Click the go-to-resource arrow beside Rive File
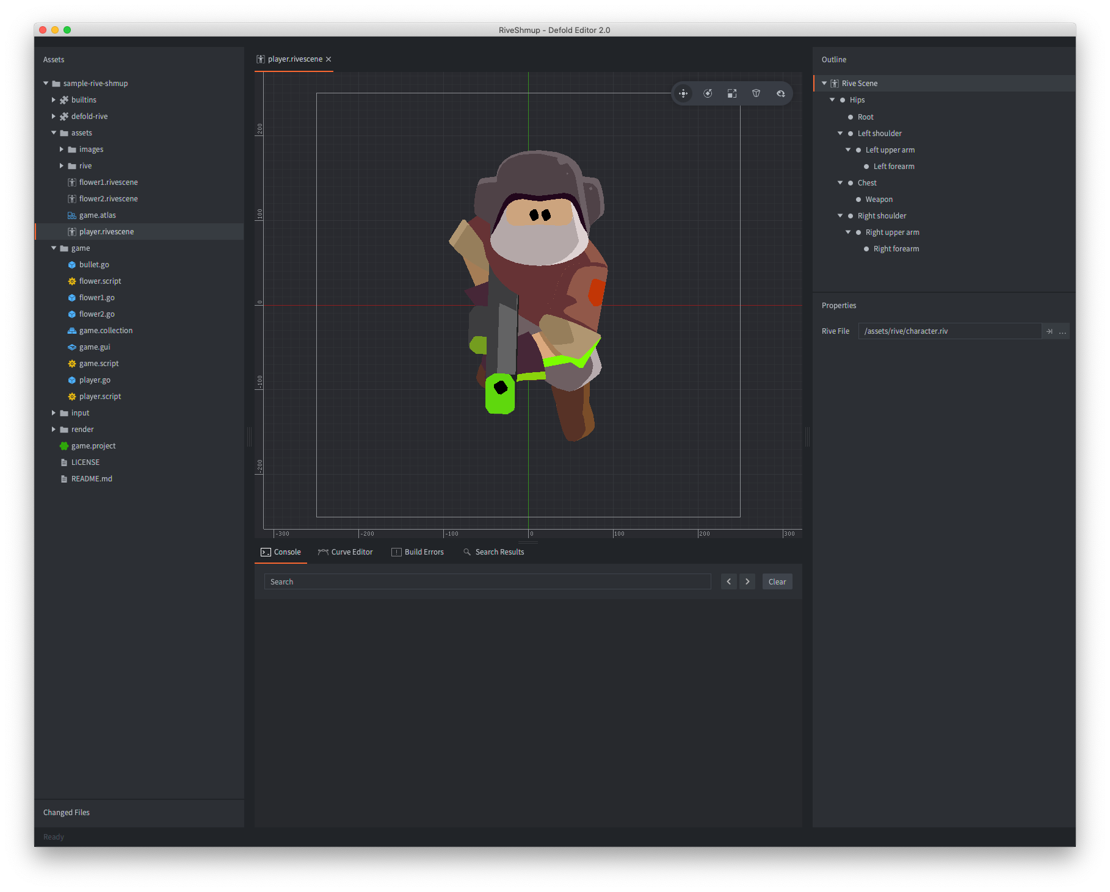 tap(1050, 331)
